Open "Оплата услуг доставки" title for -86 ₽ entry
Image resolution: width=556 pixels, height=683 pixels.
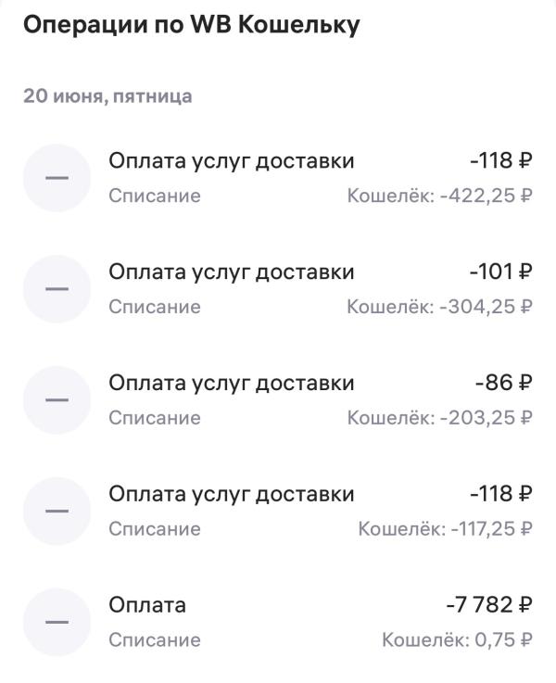tap(232, 383)
